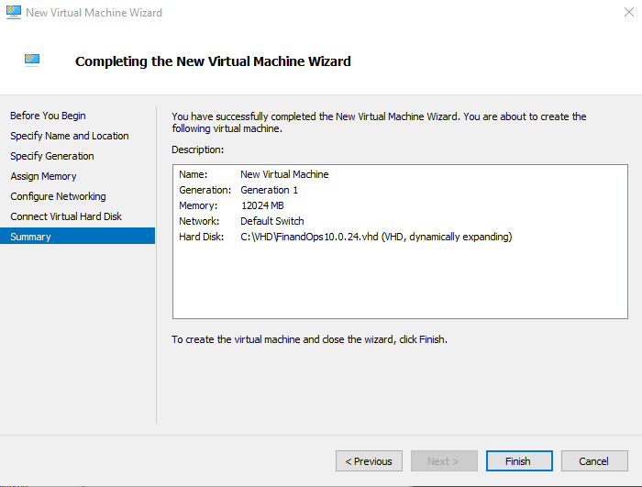
Task: Switch to the Configure Networking step
Action: click(x=58, y=196)
